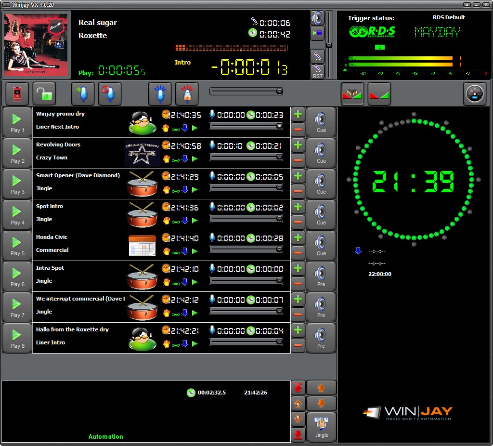493x446 pixels.
Task: Click Play 7 for We interrupt commercial
Action: pyautogui.click(x=17, y=307)
